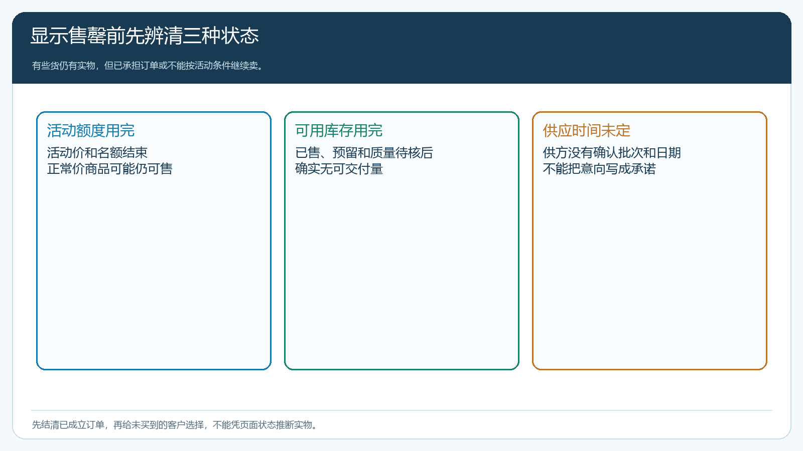The image size is (803, 451).
Task: Select the text 不能把意向写成承诺
Action: pos(599,169)
